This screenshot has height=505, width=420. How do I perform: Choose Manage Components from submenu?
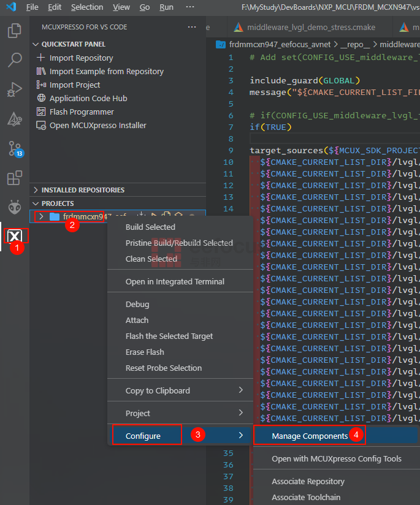[310, 436]
